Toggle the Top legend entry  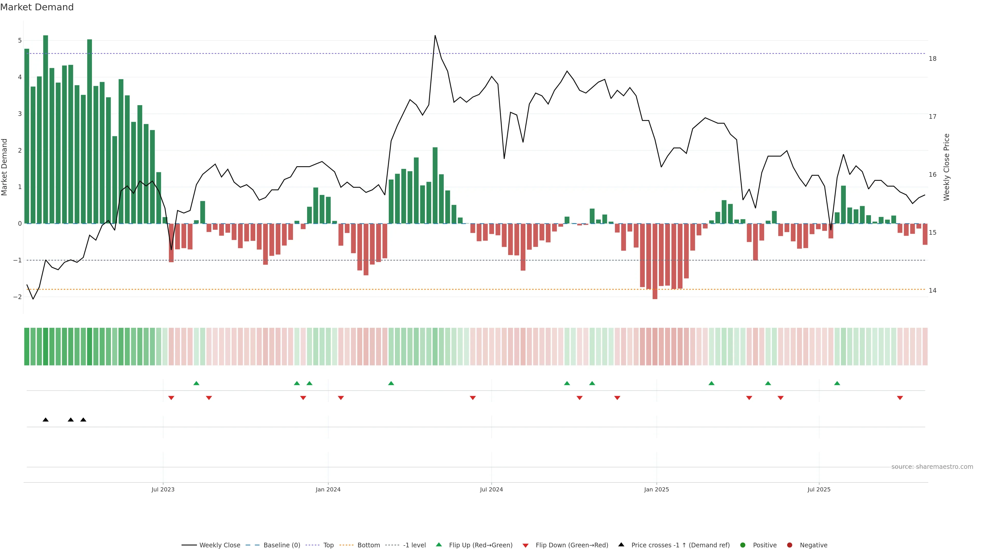(x=328, y=545)
